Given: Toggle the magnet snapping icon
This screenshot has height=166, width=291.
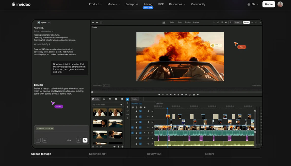Looking at the screenshot, I should [x=133, y=107].
